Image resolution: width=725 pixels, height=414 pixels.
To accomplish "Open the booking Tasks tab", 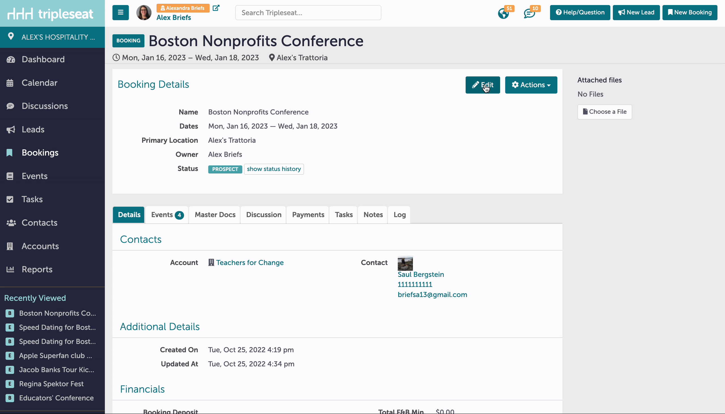I will (x=344, y=215).
